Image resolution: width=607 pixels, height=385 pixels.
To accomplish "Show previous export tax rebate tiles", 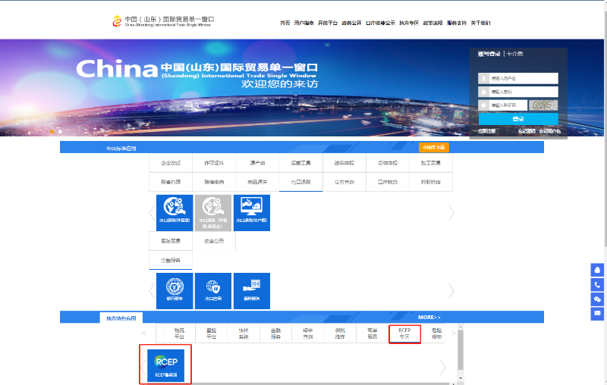I will pos(152,213).
